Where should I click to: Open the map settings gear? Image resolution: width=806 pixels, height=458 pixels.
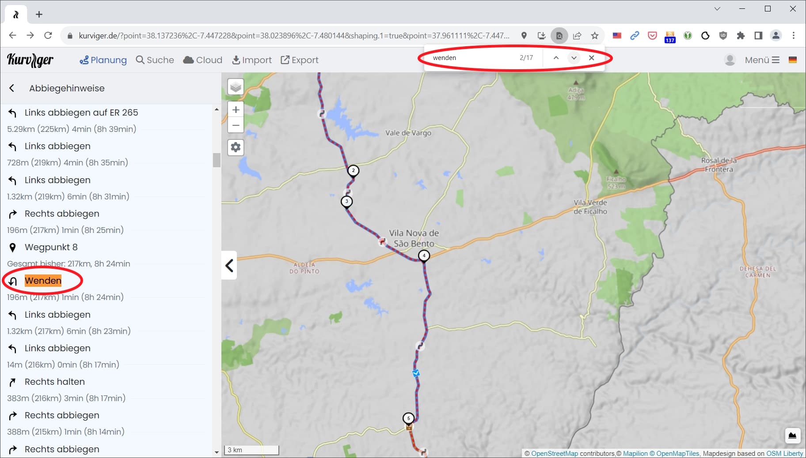coord(236,147)
